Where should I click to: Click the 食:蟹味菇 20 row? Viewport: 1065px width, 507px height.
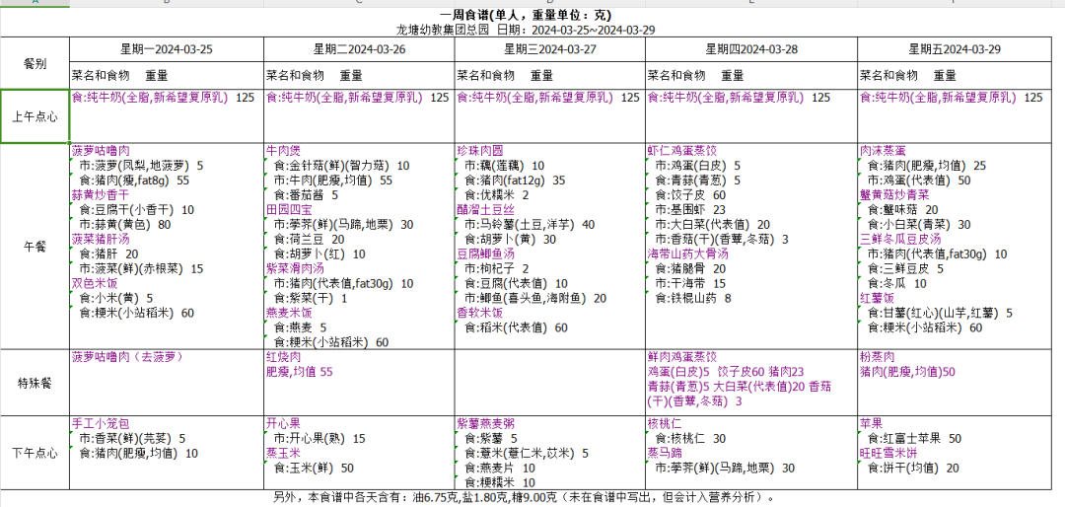[x=902, y=210]
